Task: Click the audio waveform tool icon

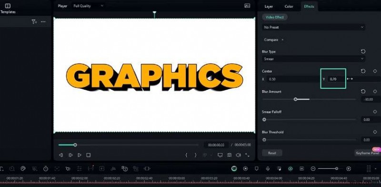Action: tap(113, 168)
